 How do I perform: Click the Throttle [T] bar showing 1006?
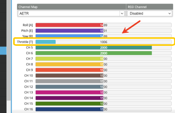click(104, 42)
